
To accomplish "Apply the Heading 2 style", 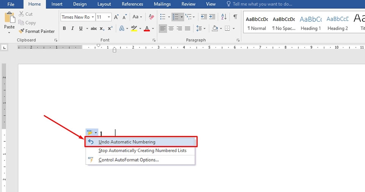I will [338, 23].
